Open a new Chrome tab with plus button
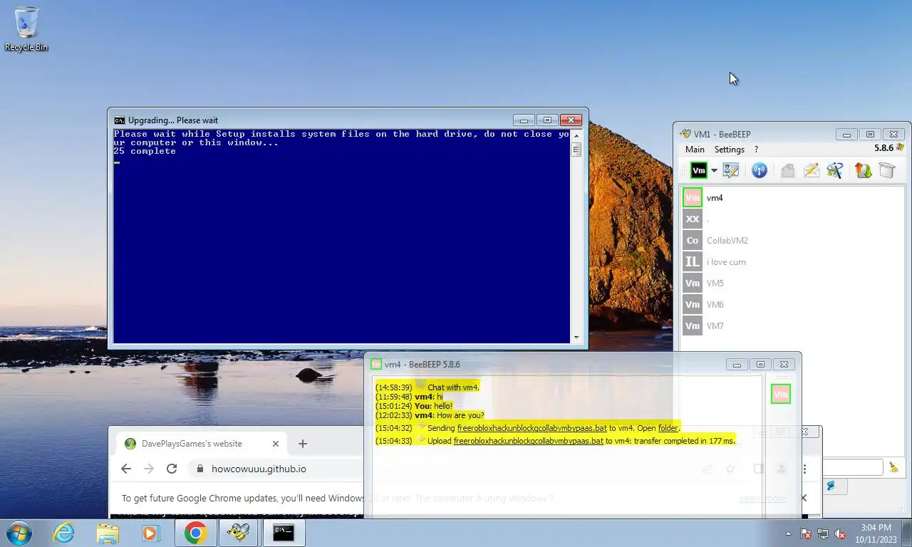Viewport: 912px width, 547px height. coord(303,444)
